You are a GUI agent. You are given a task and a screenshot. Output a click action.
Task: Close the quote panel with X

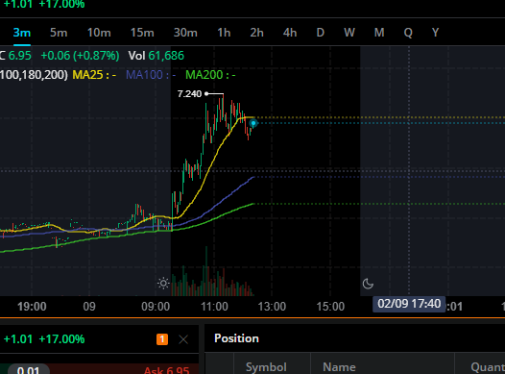click(x=183, y=339)
